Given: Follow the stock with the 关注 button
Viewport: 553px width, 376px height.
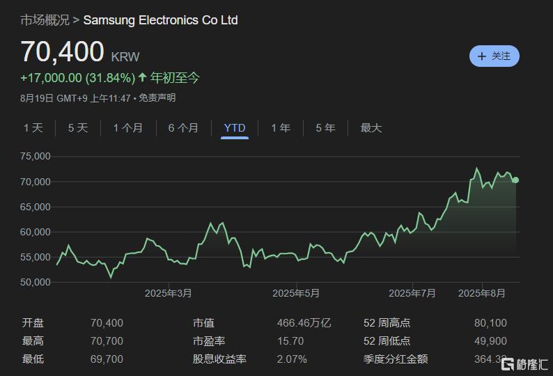Looking at the screenshot, I should coord(494,56).
